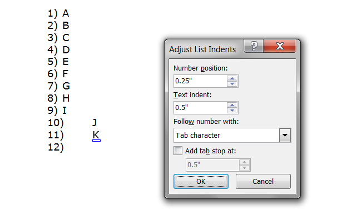The width and height of the screenshot is (357, 220).
Task: Enable the Add tab stop at checkbox
Action: pos(178,151)
